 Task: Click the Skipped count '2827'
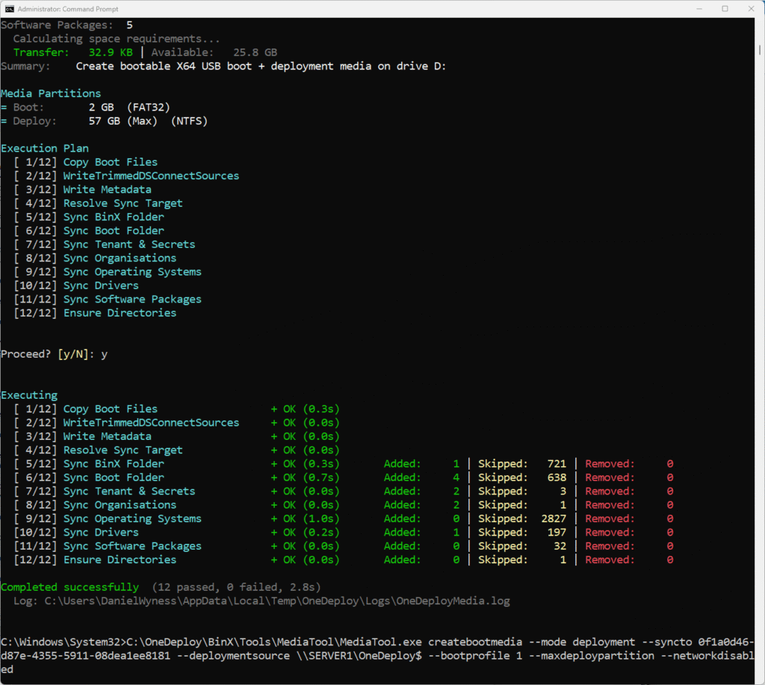tap(554, 518)
